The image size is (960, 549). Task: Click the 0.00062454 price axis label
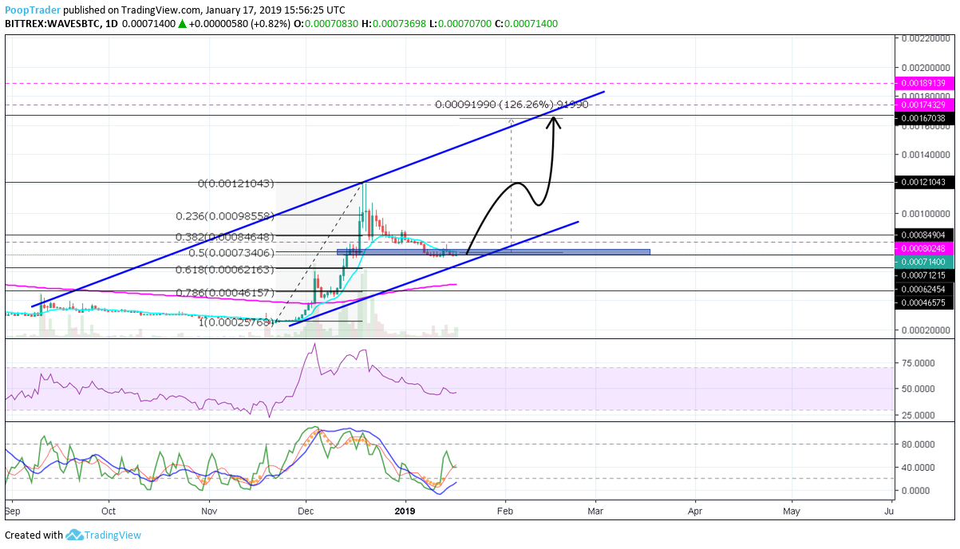[922, 289]
